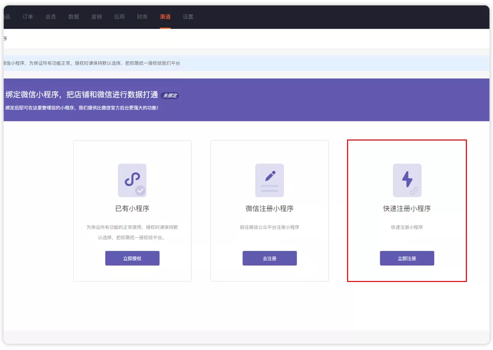
Task: Click the 立即授权 button
Action: 132,258
